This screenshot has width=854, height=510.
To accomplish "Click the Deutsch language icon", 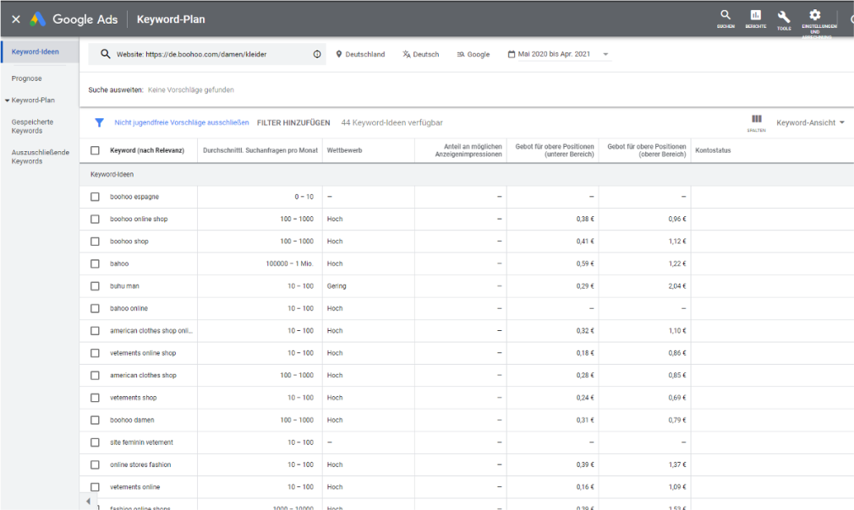I will pyautogui.click(x=407, y=54).
